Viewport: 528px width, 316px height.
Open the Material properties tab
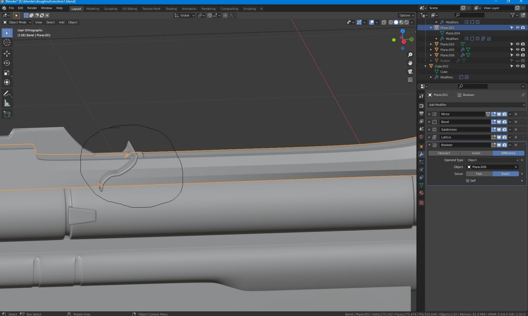421,193
